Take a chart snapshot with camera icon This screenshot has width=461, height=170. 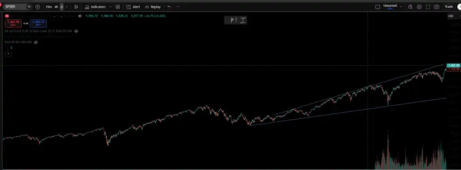pos(437,7)
